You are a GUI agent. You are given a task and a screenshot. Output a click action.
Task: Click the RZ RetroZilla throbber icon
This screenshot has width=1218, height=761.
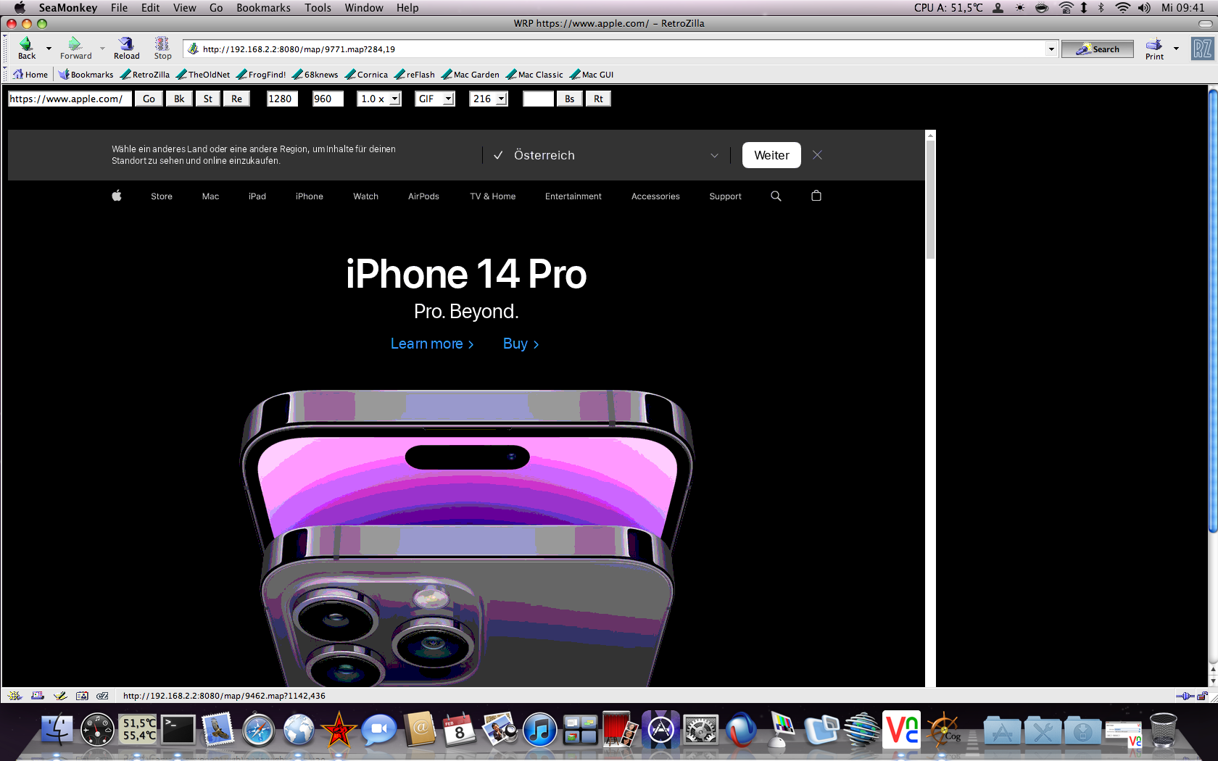[x=1202, y=49]
